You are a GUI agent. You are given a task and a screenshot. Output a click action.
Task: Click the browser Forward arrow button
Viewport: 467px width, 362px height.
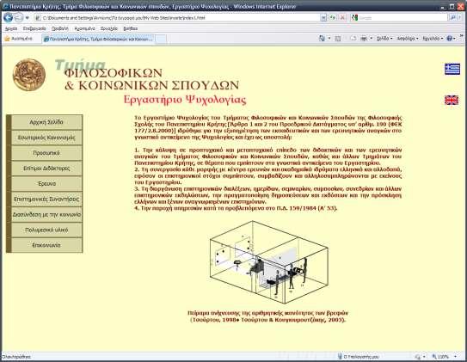(18, 17)
